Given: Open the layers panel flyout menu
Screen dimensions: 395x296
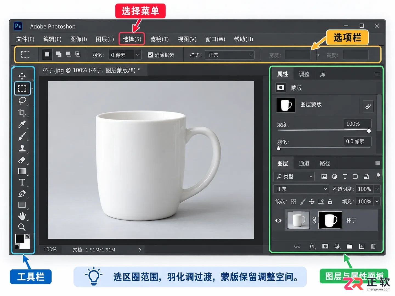Looking at the screenshot, I should (377, 163).
